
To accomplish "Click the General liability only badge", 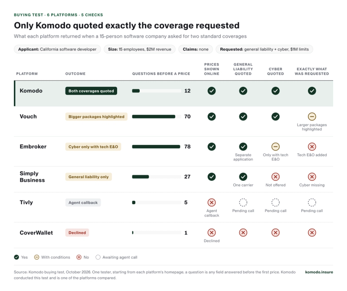I will coord(88,177).
